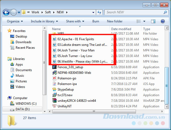Click the Burn toolbar button

96,21
